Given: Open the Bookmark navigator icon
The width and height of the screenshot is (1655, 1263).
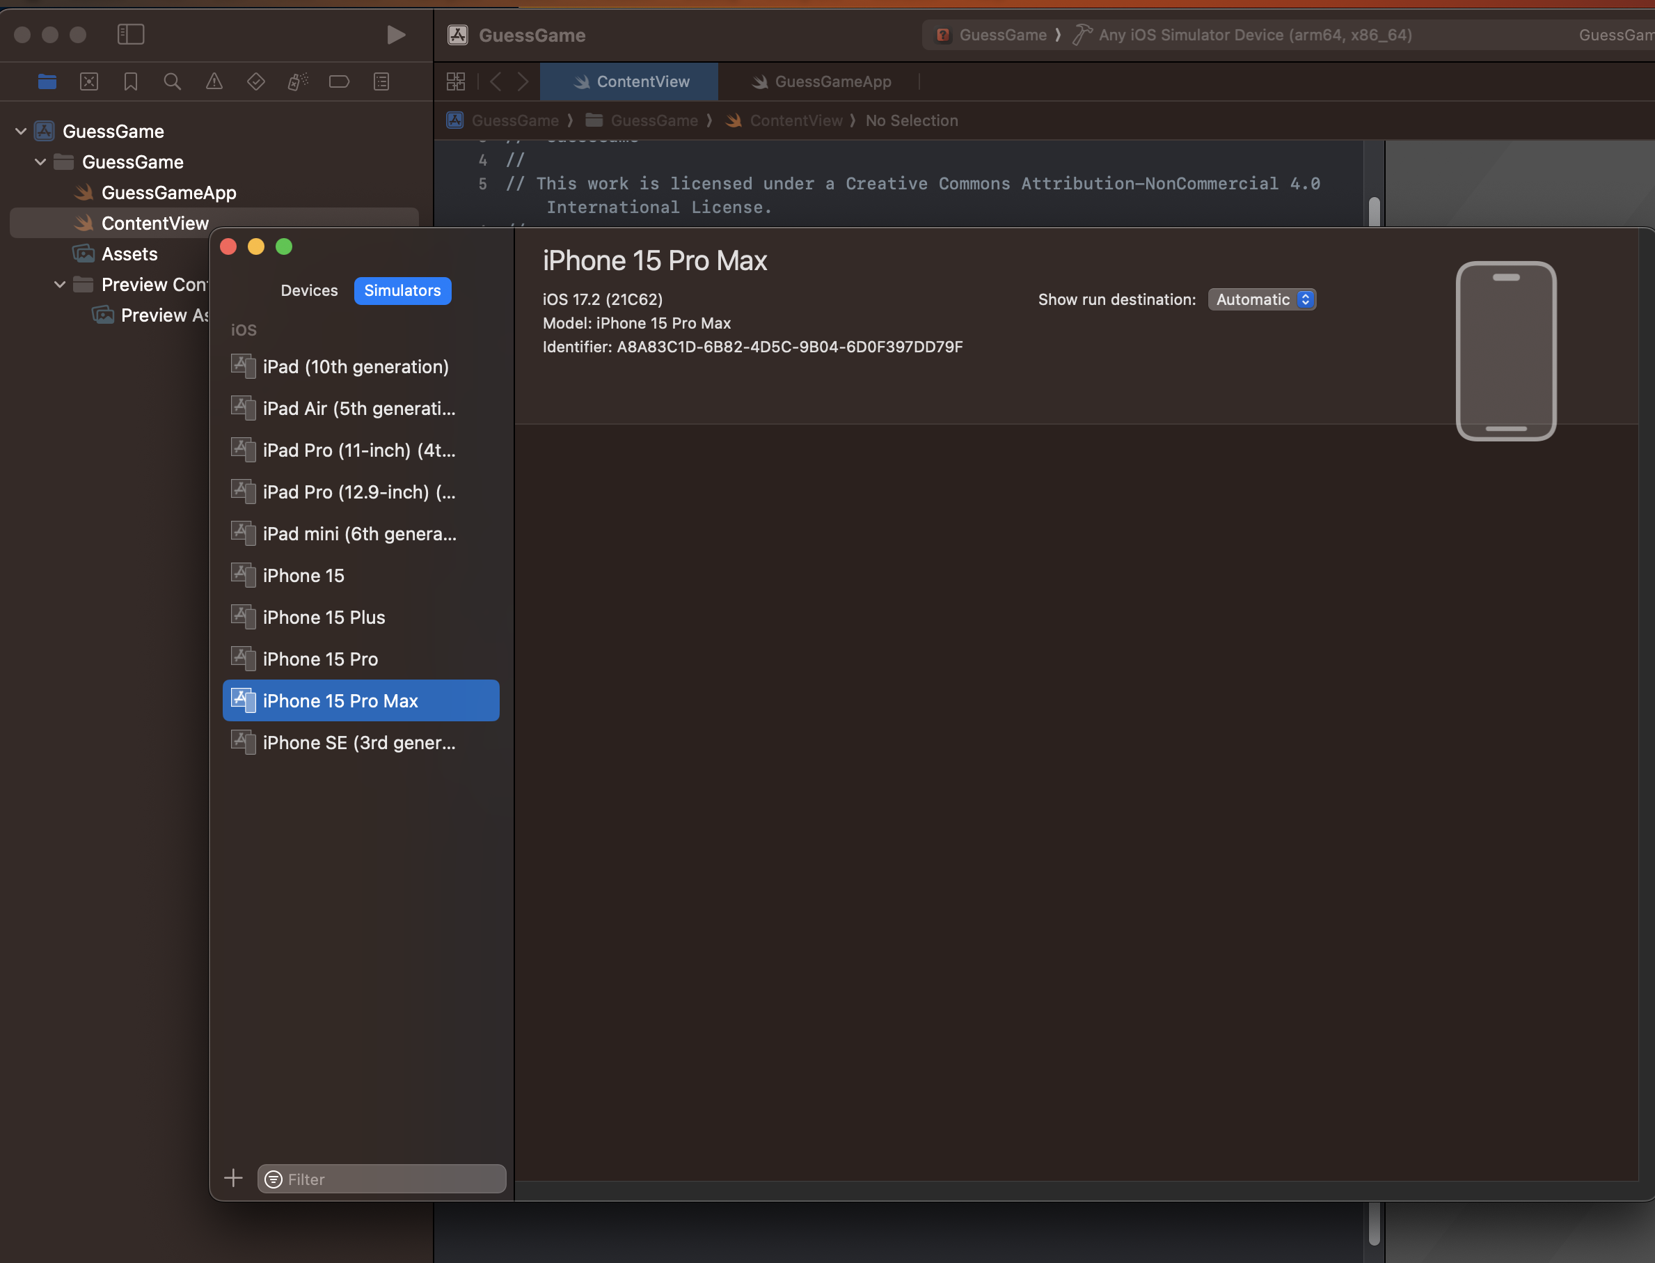Looking at the screenshot, I should coord(131,81).
